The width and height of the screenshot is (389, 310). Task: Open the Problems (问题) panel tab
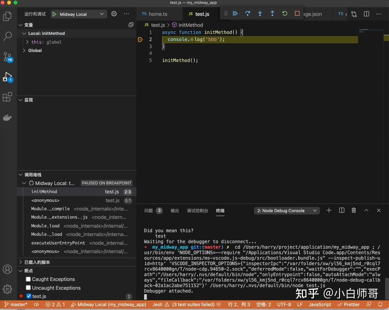(x=153, y=211)
